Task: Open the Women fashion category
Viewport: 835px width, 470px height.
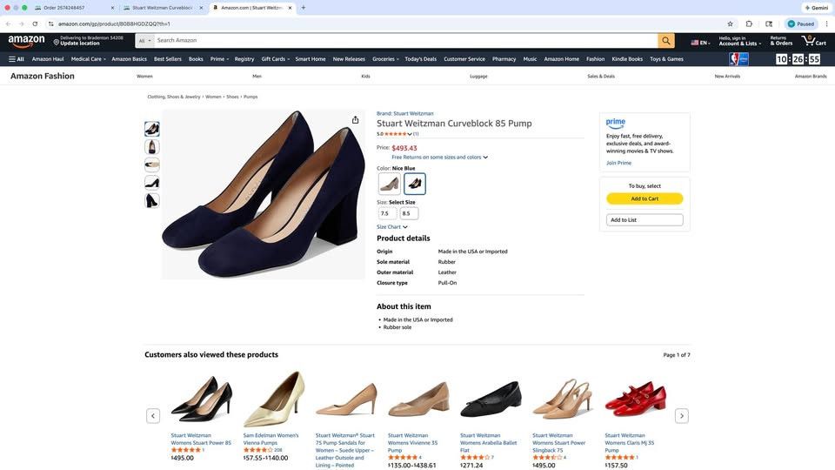Action: (x=144, y=77)
